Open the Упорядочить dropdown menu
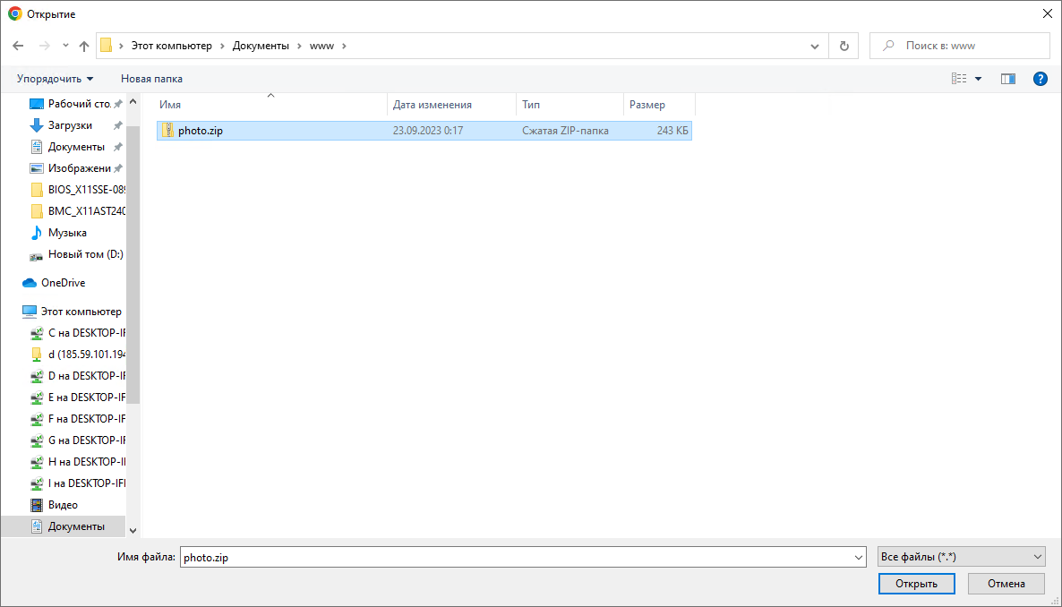 55,79
